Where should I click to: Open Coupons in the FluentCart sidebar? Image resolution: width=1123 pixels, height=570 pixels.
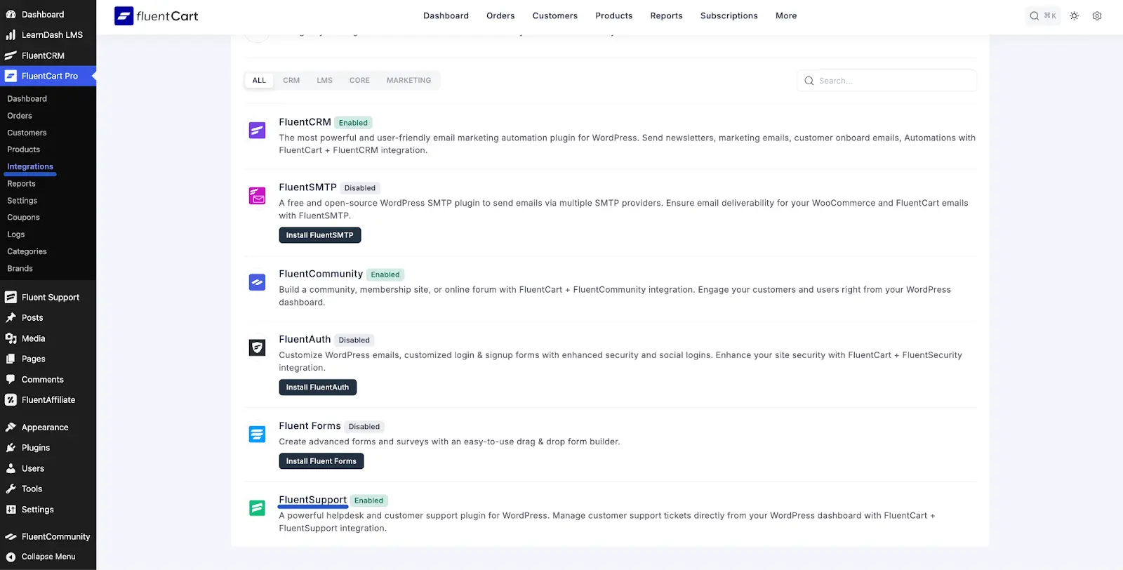pos(24,218)
